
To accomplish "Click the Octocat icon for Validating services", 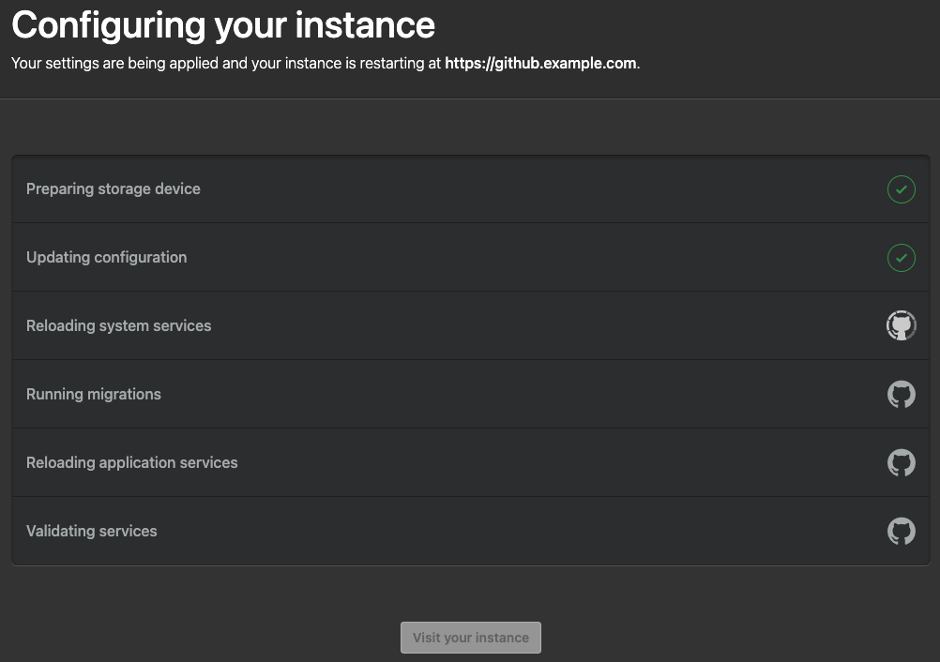I will (x=901, y=531).
